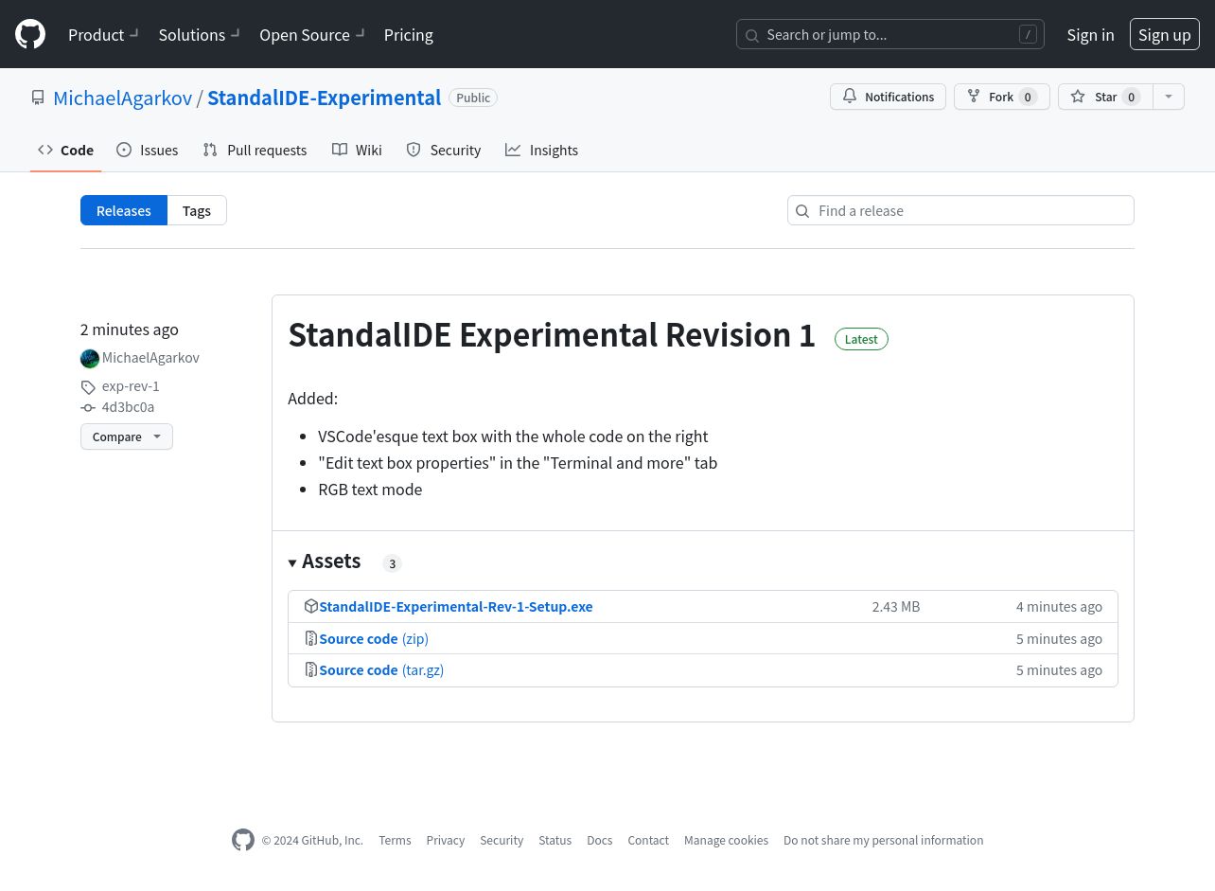Open the Docs footer link
The height and width of the screenshot is (891, 1215).
coord(600,840)
